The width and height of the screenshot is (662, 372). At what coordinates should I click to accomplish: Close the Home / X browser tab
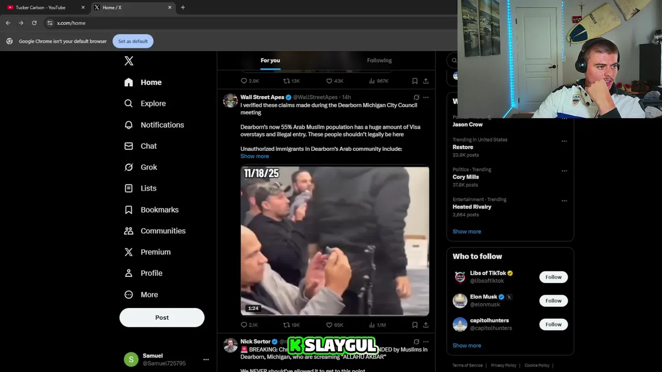(170, 7)
